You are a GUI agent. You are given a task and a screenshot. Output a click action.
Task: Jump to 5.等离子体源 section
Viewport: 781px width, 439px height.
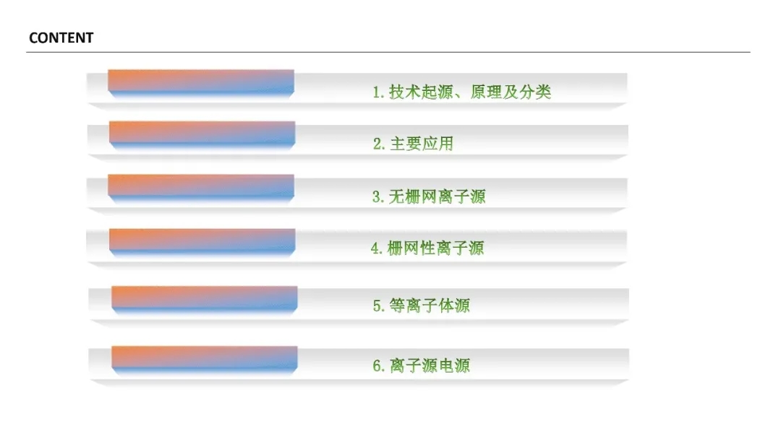[x=421, y=305]
